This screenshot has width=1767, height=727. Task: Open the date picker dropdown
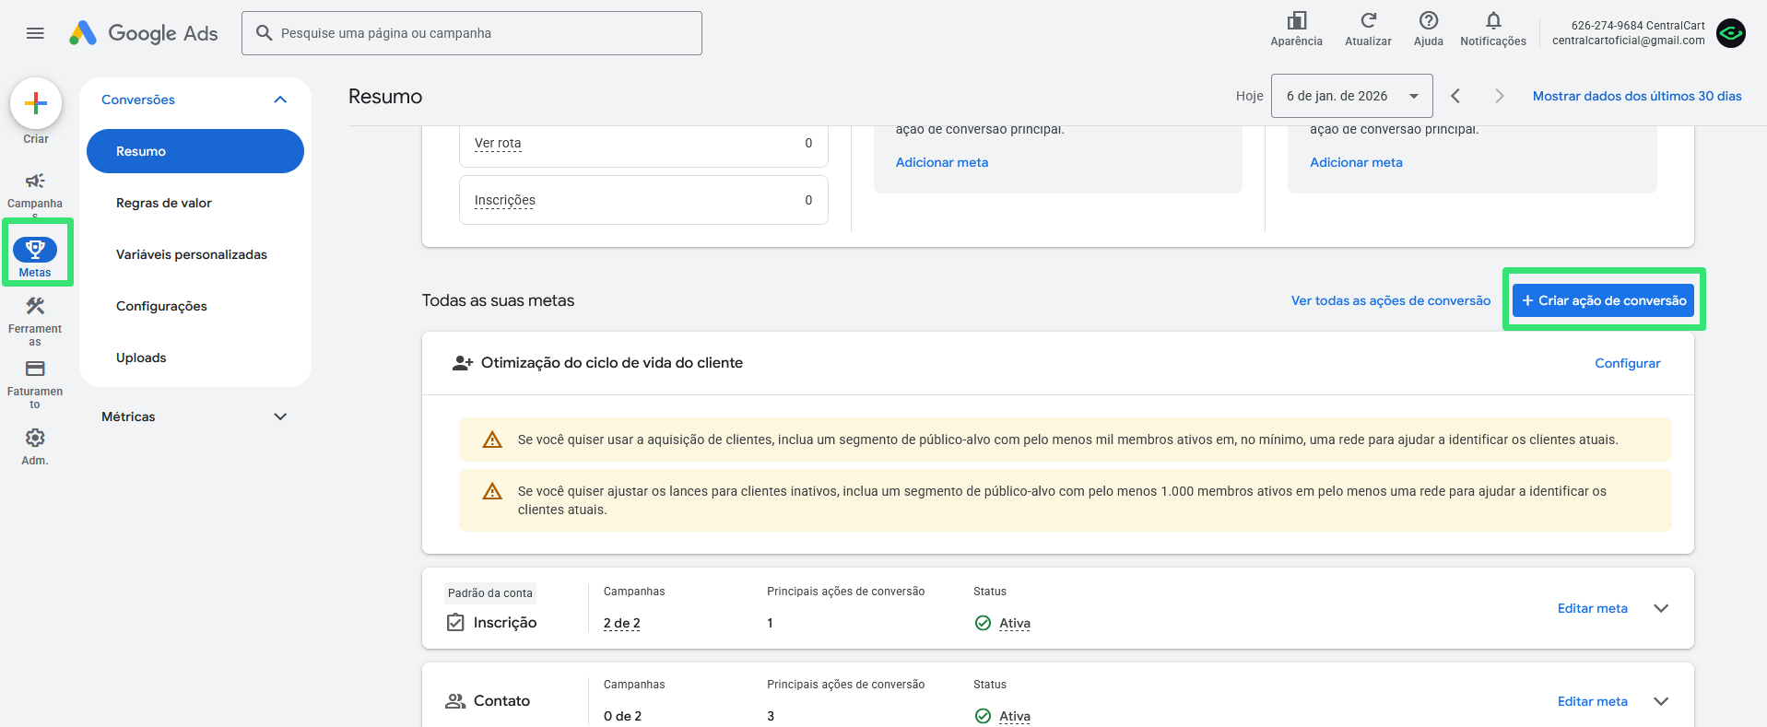point(1351,96)
